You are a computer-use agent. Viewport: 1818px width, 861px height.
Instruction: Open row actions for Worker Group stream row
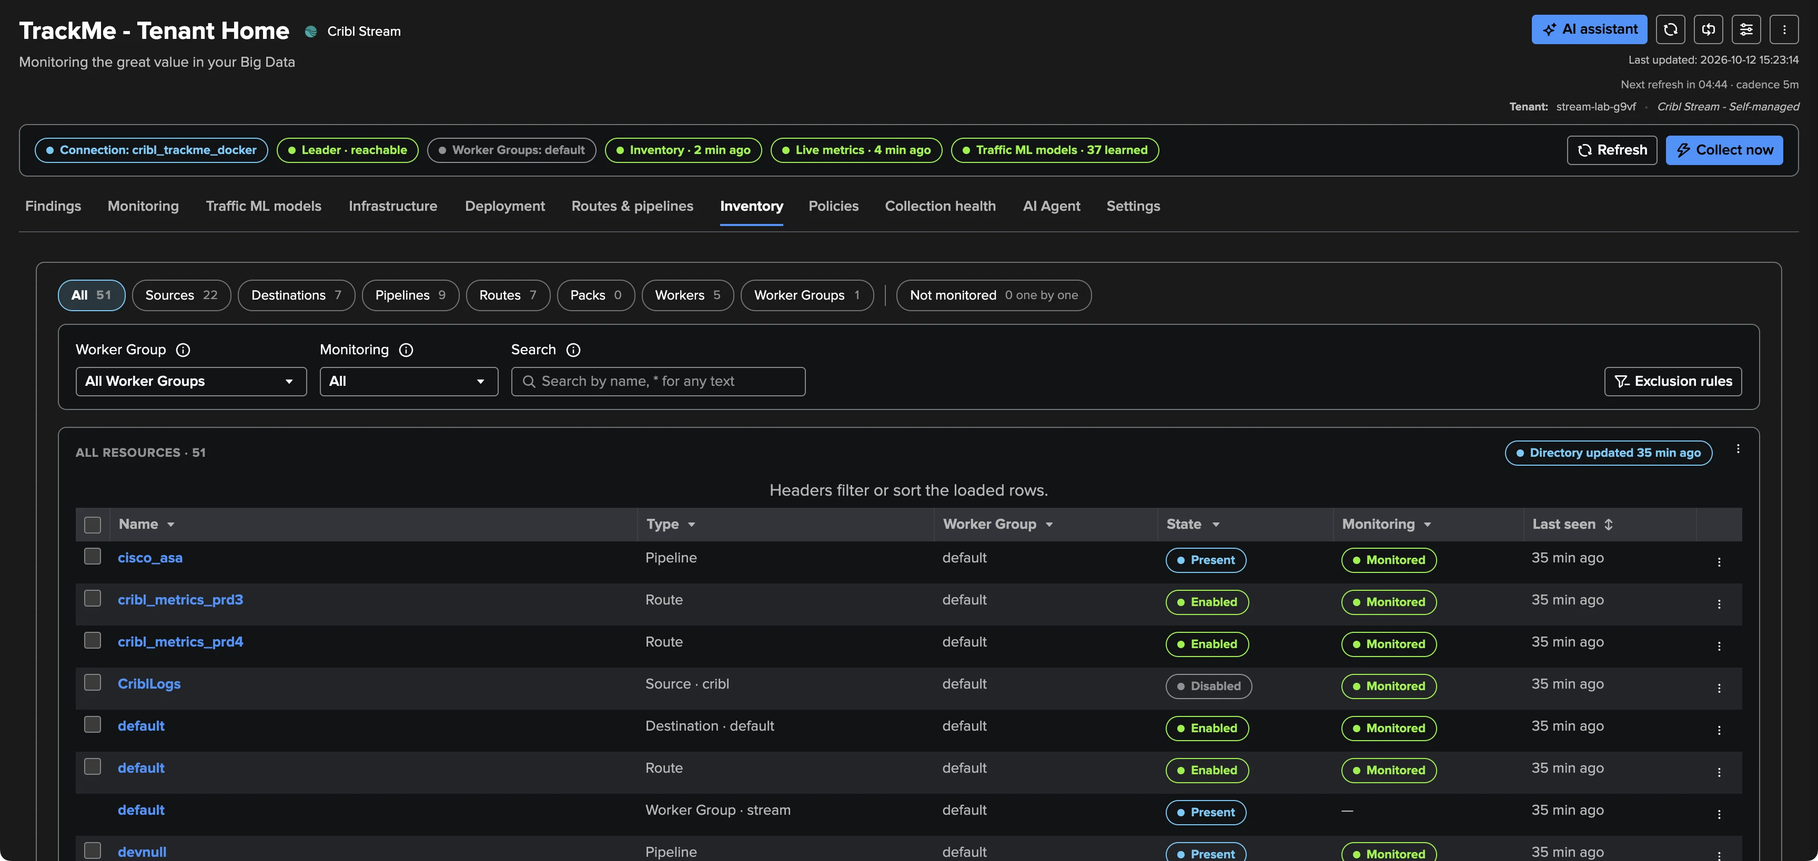click(1719, 814)
